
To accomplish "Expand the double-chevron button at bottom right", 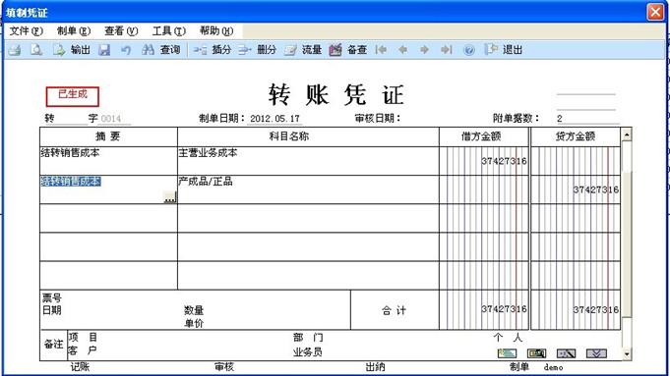I will 596,353.
